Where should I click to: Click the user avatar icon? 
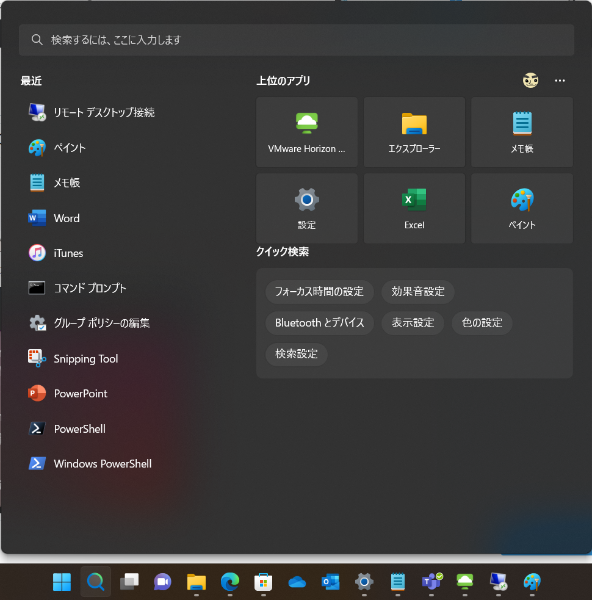click(x=530, y=81)
